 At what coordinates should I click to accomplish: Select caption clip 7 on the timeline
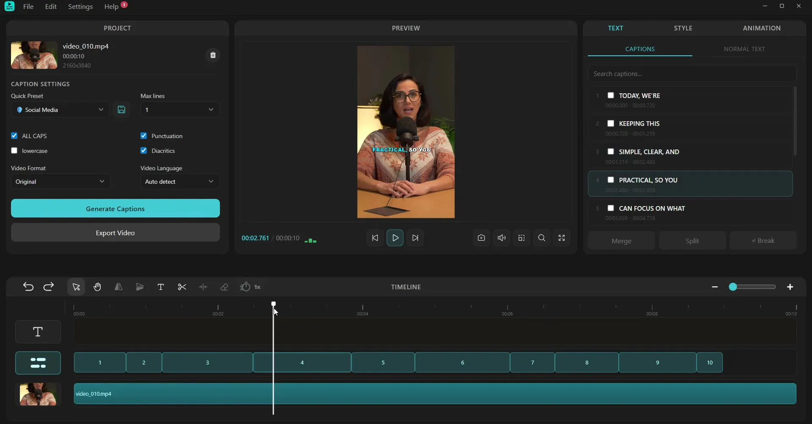[x=532, y=363]
